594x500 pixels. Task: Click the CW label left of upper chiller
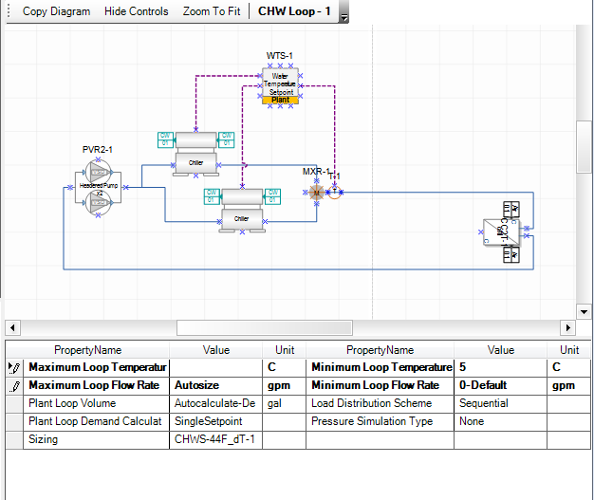click(164, 139)
